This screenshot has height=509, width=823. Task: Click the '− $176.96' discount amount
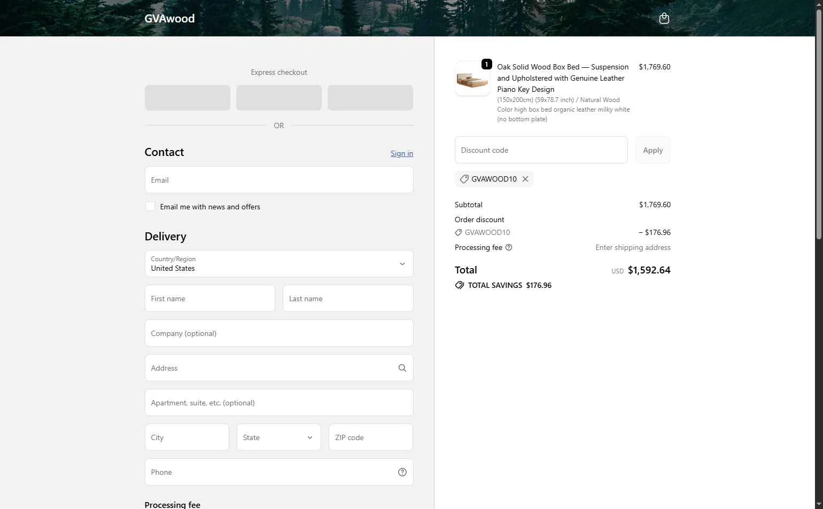point(654,232)
